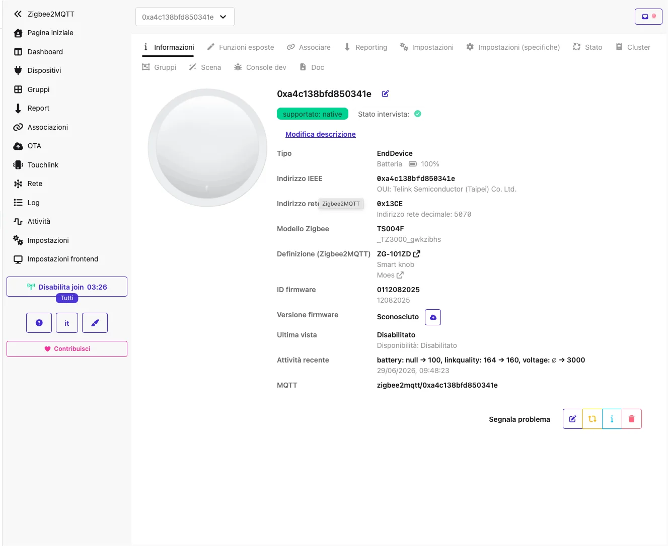668x546 pixels.
Task: Click the firmware ID 0112082025
Action: pos(398,290)
